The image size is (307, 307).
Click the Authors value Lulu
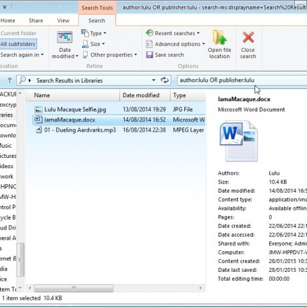(x=274, y=173)
